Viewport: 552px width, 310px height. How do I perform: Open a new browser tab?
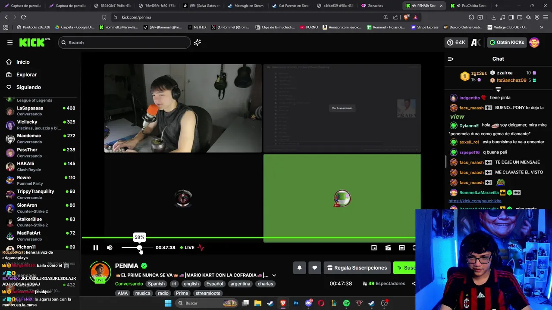(x=496, y=6)
